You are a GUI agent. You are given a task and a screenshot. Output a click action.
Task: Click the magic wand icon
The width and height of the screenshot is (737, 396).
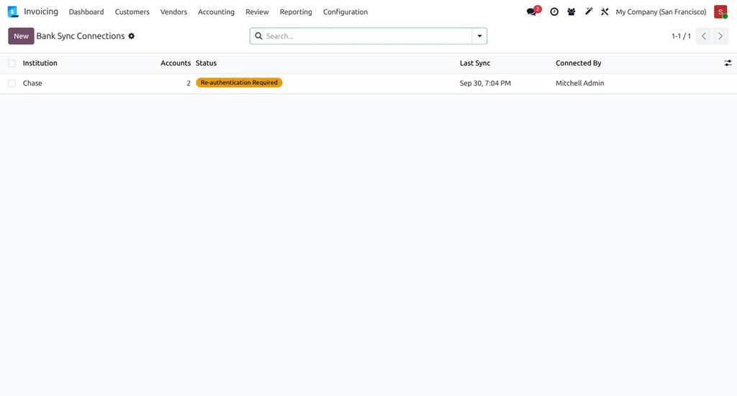pos(589,12)
